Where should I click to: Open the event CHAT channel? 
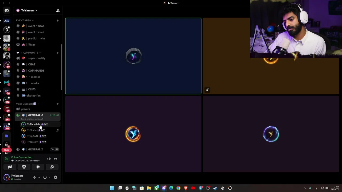(x=37, y=32)
